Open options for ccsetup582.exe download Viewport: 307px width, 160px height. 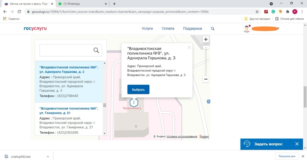tap(48, 156)
